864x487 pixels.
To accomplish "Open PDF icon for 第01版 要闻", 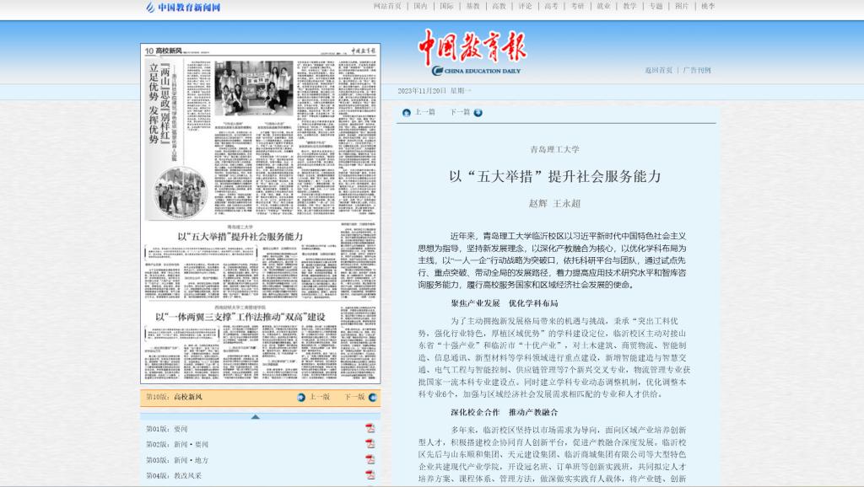I will (370, 428).
